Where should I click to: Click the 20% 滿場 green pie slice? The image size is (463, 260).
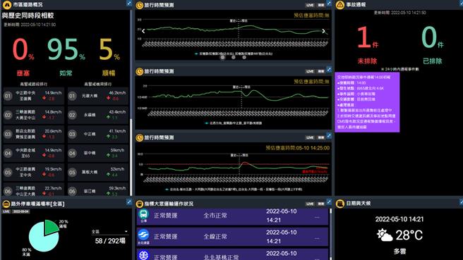(x=51, y=228)
